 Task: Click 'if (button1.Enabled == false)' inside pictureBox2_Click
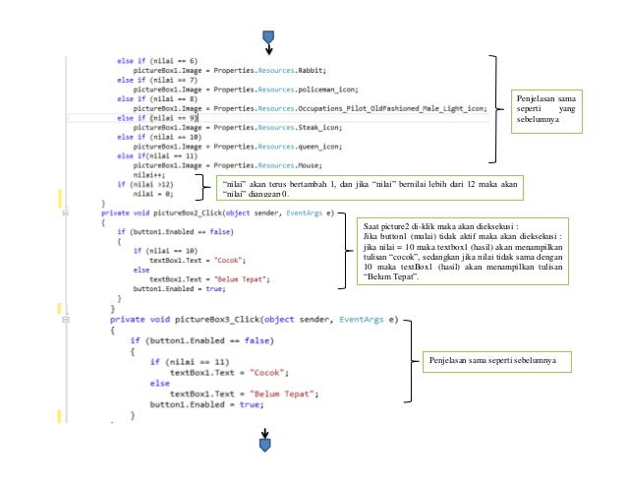(x=175, y=232)
